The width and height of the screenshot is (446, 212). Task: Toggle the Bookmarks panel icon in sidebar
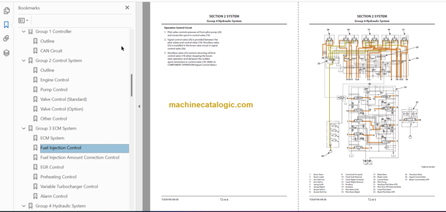pyautogui.click(x=6, y=25)
